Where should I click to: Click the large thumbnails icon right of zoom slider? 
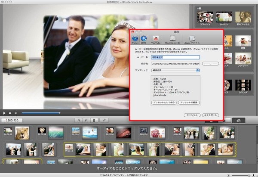pyautogui.click(x=254, y=175)
